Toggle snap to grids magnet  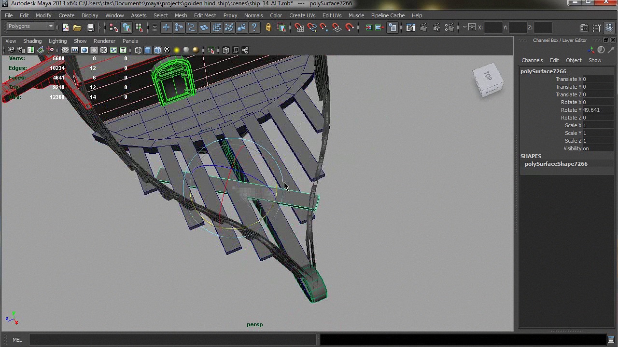(299, 27)
